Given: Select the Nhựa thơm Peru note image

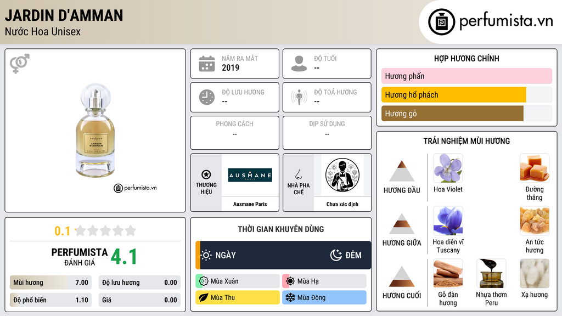Looking at the screenshot, I should click(x=491, y=273).
